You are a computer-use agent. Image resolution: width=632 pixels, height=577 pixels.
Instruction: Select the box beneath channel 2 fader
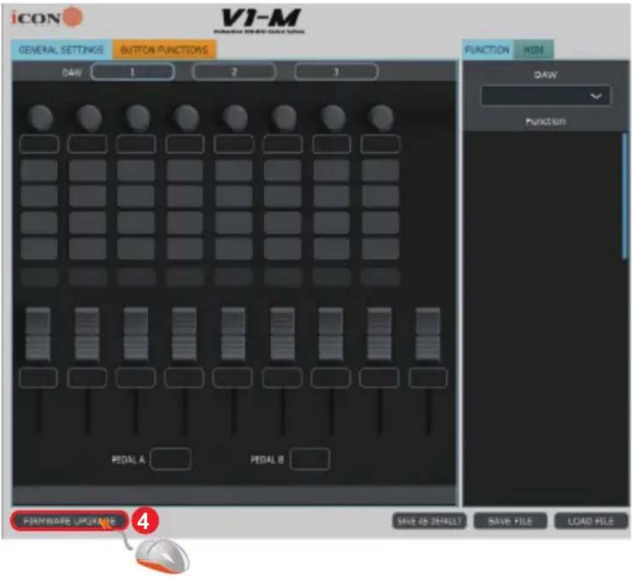coord(87,378)
